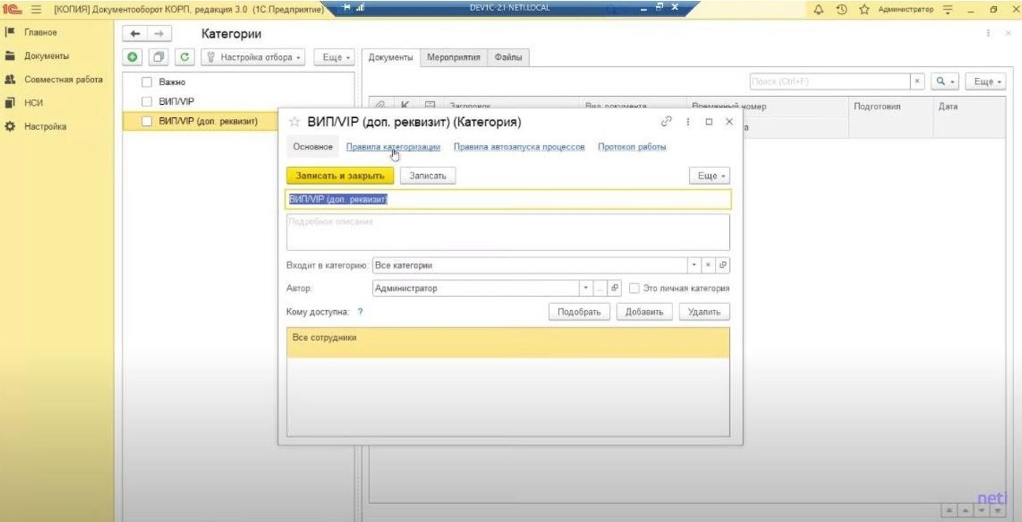Open Совместная работа section in sidebar
The image size is (1022, 522).
click(63, 80)
